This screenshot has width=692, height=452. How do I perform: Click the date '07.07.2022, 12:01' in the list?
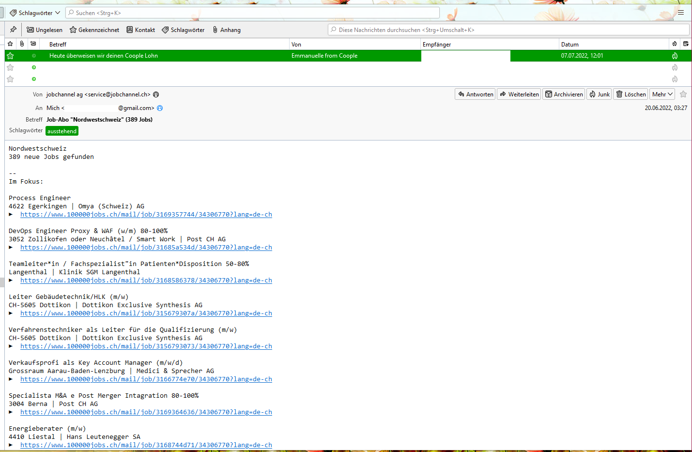pyautogui.click(x=582, y=56)
